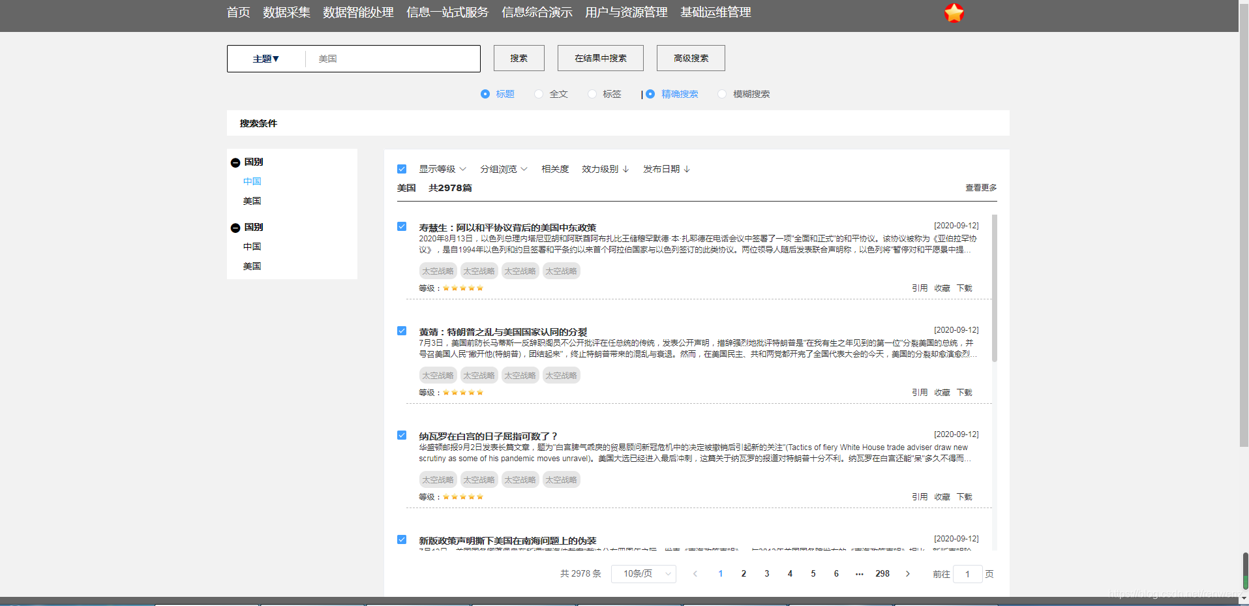Expand the 分组浏览 dropdown

(x=504, y=169)
